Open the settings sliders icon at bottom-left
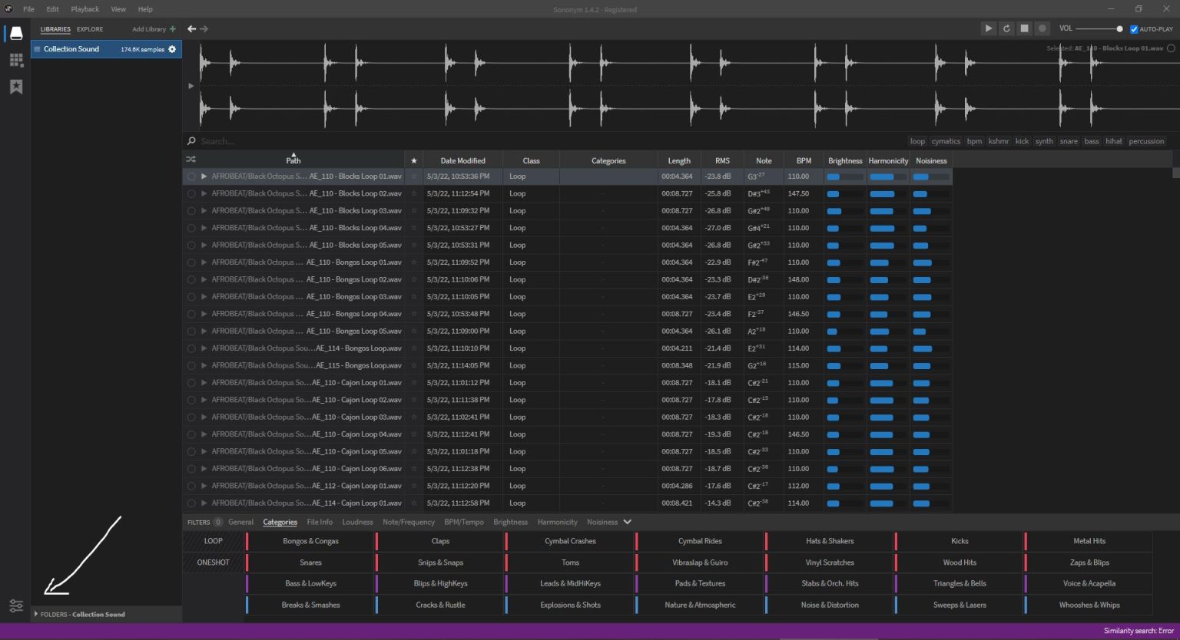Screen dimensions: 1180x640 click(16, 606)
